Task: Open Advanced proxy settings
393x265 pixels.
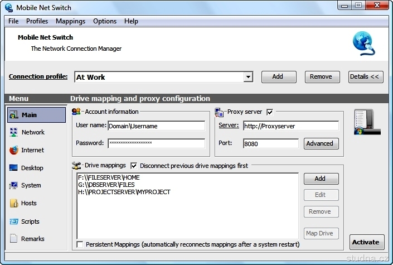Action: (x=321, y=143)
